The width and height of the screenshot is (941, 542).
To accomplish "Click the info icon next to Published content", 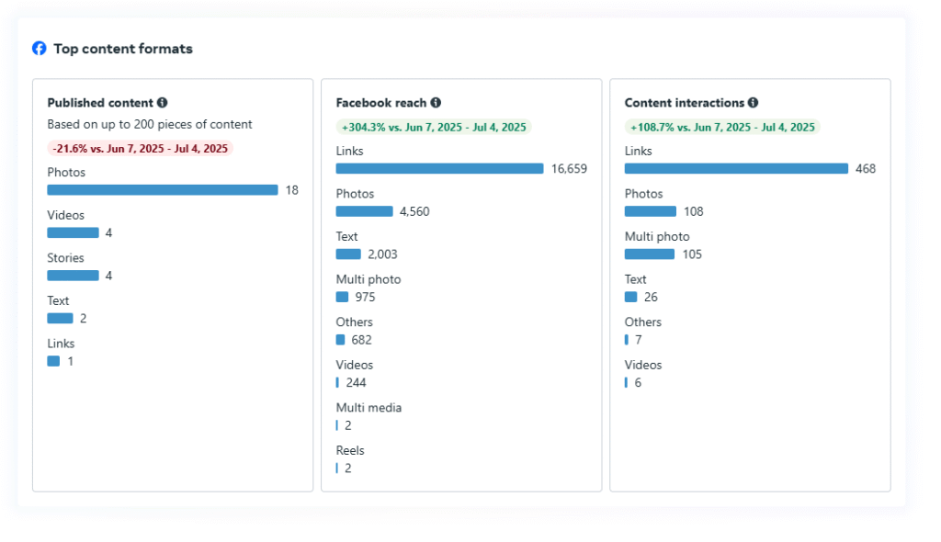I will coord(162,103).
